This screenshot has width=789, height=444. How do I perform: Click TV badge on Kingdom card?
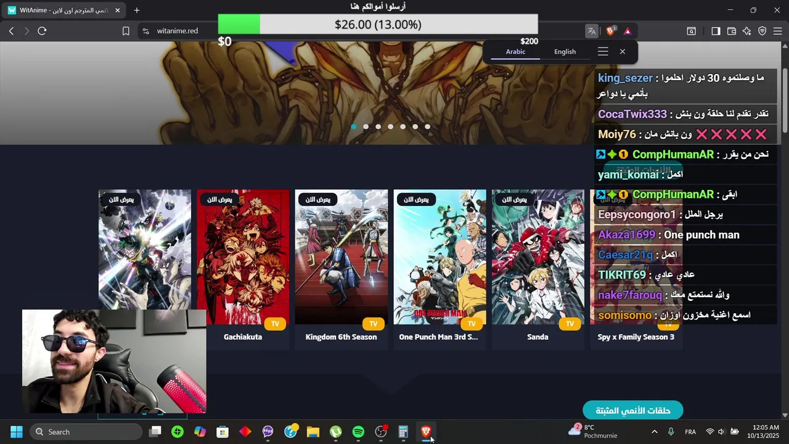point(374,324)
